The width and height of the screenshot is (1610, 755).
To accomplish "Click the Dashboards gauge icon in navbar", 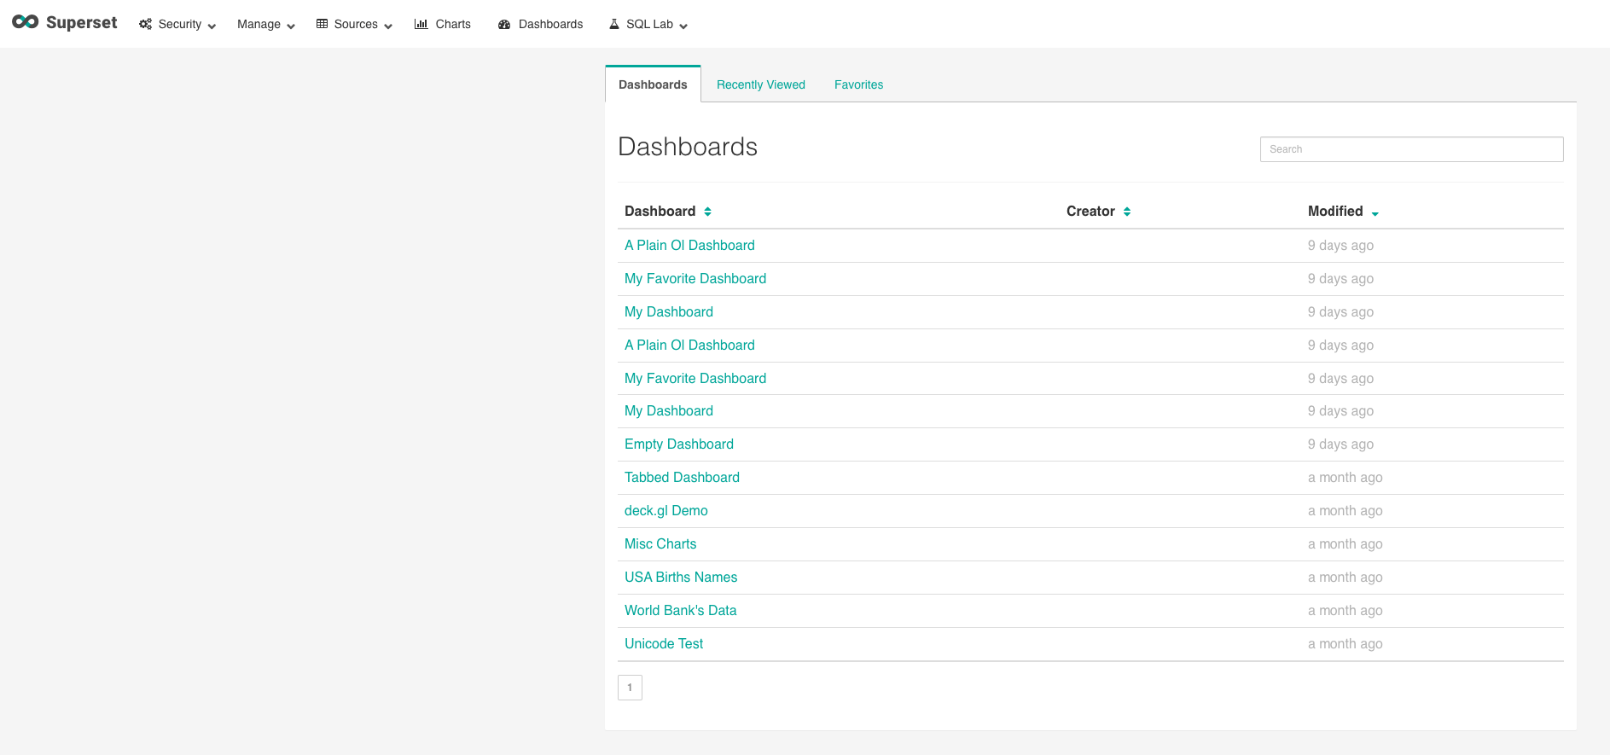I will (x=504, y=25).
